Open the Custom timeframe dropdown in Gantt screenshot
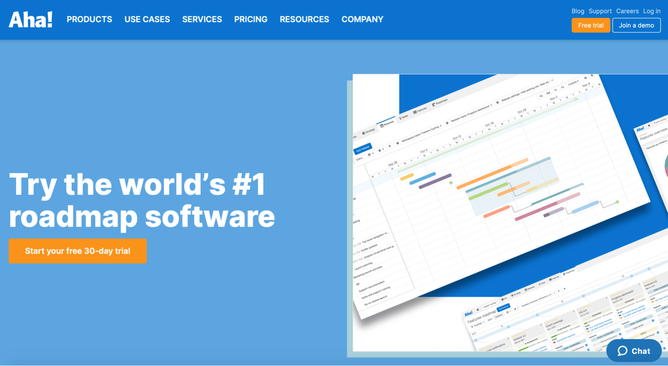The height and width of the screenshot is (366, 668). pyautogui.click(x=573, y=82)
